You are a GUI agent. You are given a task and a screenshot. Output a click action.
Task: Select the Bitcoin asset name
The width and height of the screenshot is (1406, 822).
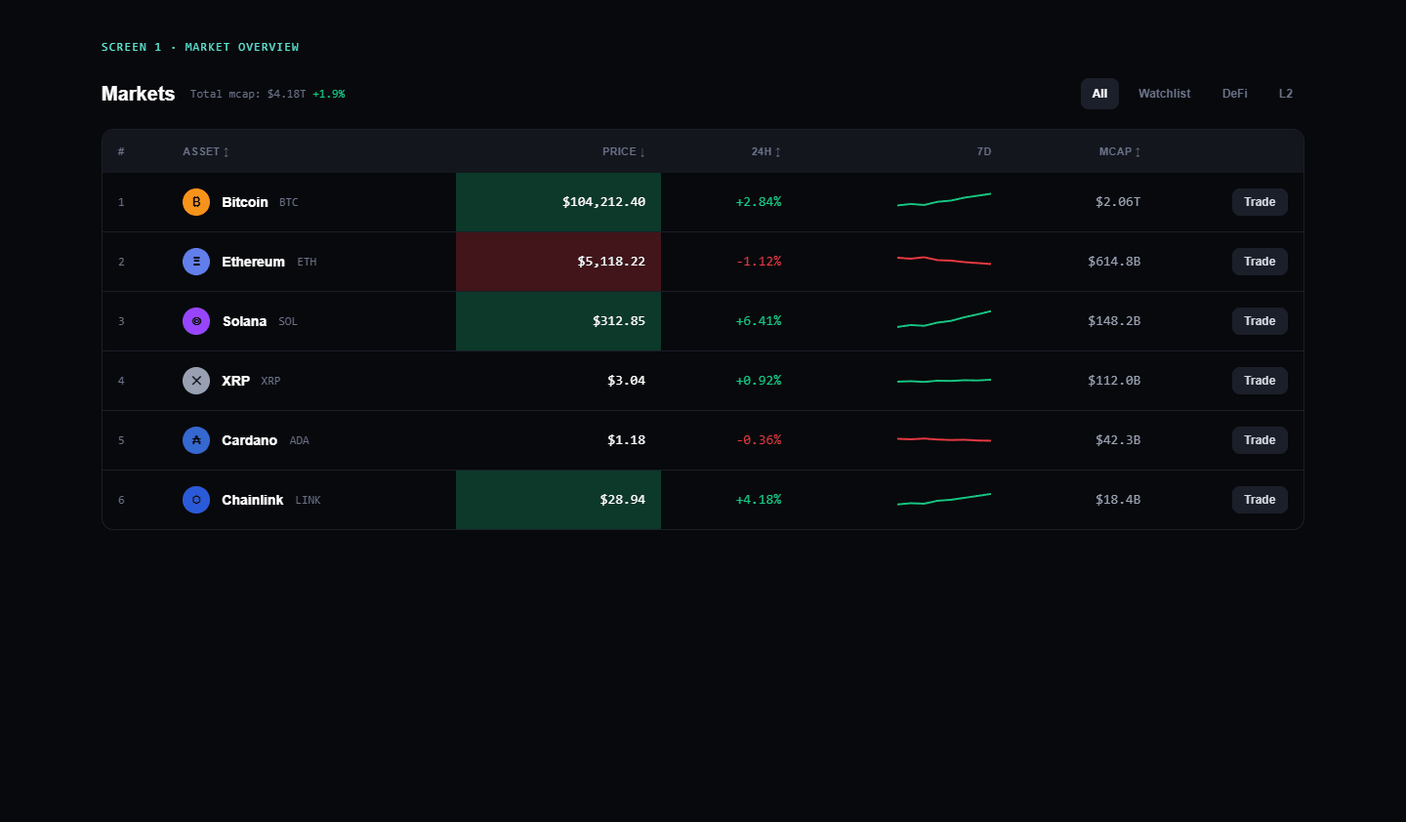point(245,202)
